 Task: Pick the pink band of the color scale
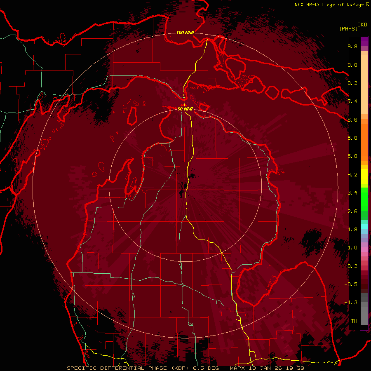coord(364,250)
